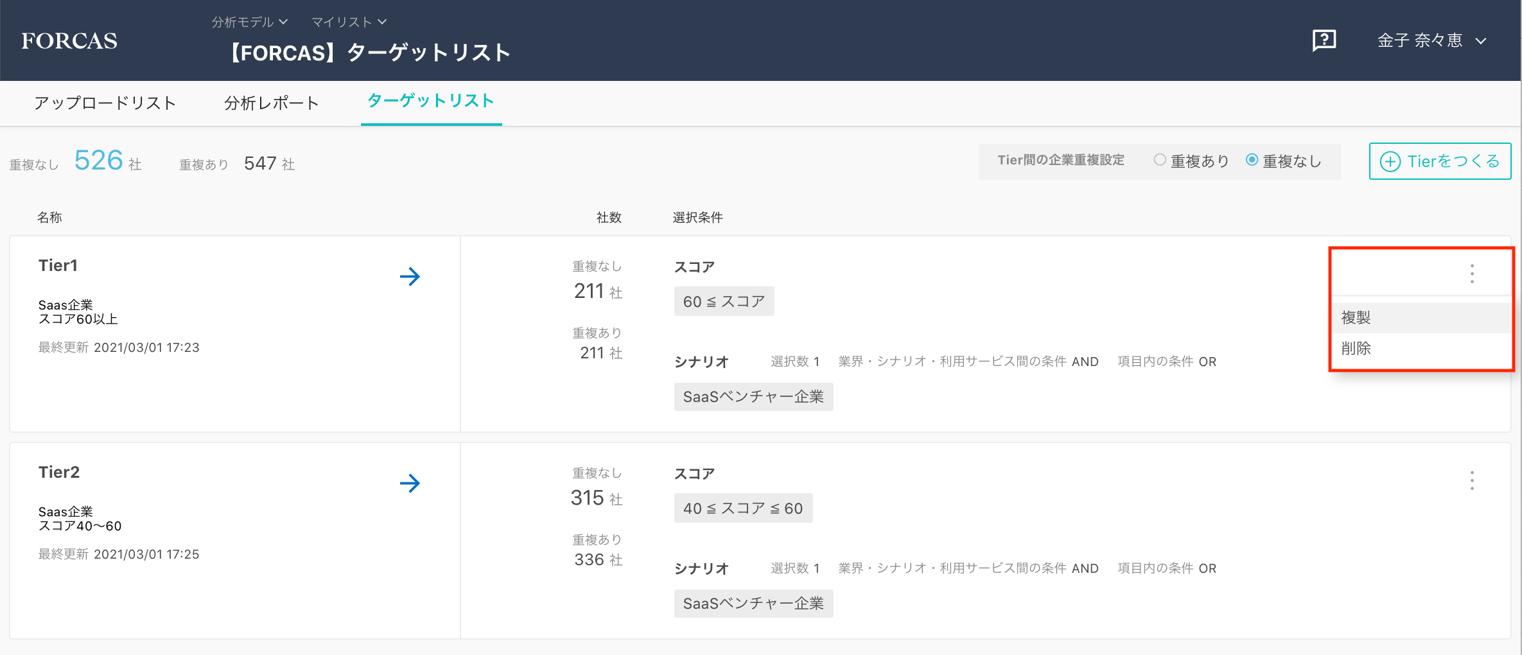The width and height of the screenshot is (1522, 655).
Task: Click the Tier1 name heading
Action: coord(58,265)
